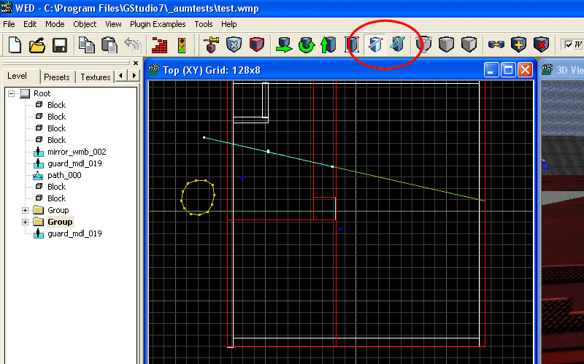
Task: Click the New file icon
Action: coord(15,45)
